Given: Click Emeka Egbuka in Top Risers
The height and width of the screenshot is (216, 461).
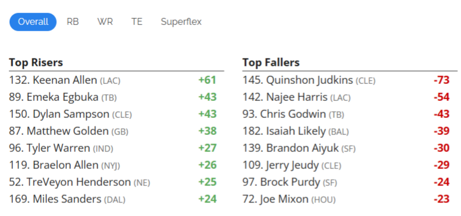Looking at the screenshot, I should pos(62,98).
